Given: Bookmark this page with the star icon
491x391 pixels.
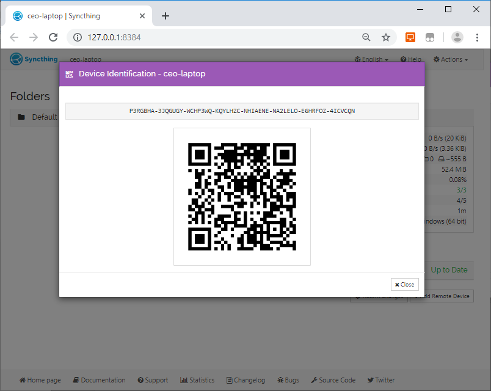Looking at the screenshot, I should [x=386, y=37].
